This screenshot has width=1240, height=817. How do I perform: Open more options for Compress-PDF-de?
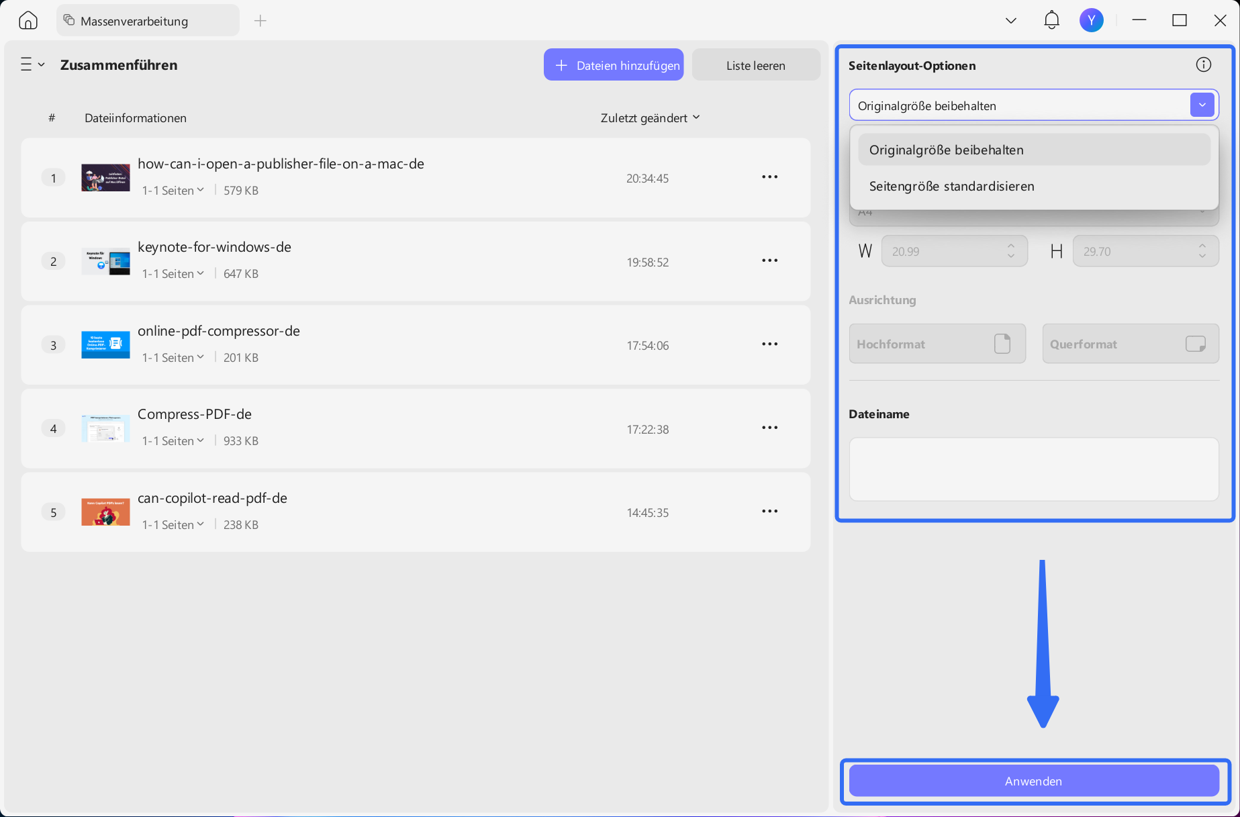tap(769, 428)
